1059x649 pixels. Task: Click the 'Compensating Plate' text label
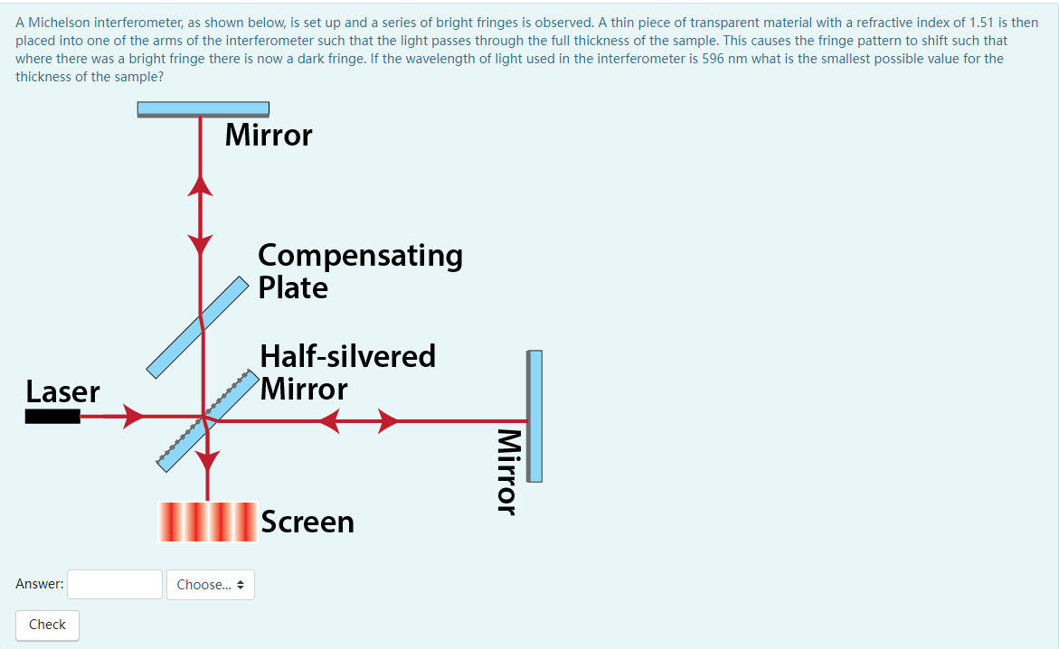(360, 271)
